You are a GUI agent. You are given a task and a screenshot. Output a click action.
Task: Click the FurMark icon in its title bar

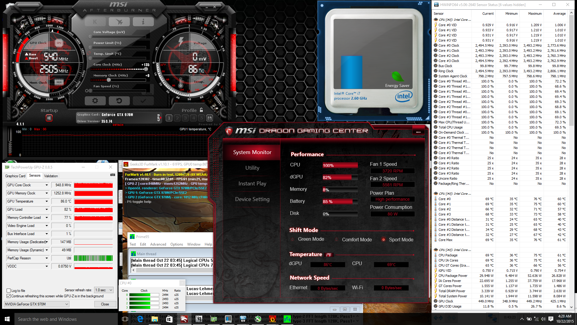tap(126, 164)
